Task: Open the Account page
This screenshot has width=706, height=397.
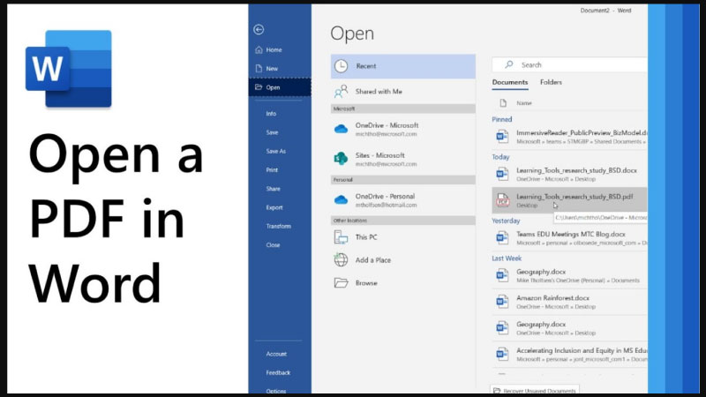Action: click(276, 354)
